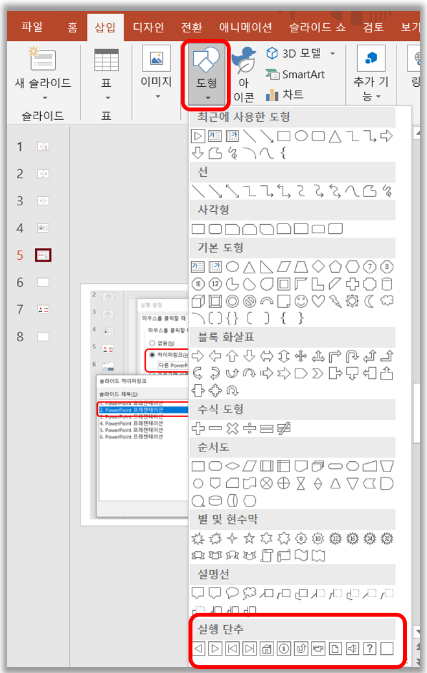
Task: Pick the lightning bolt basic shape
Action: pyautogui.click(x=335, y=301)
